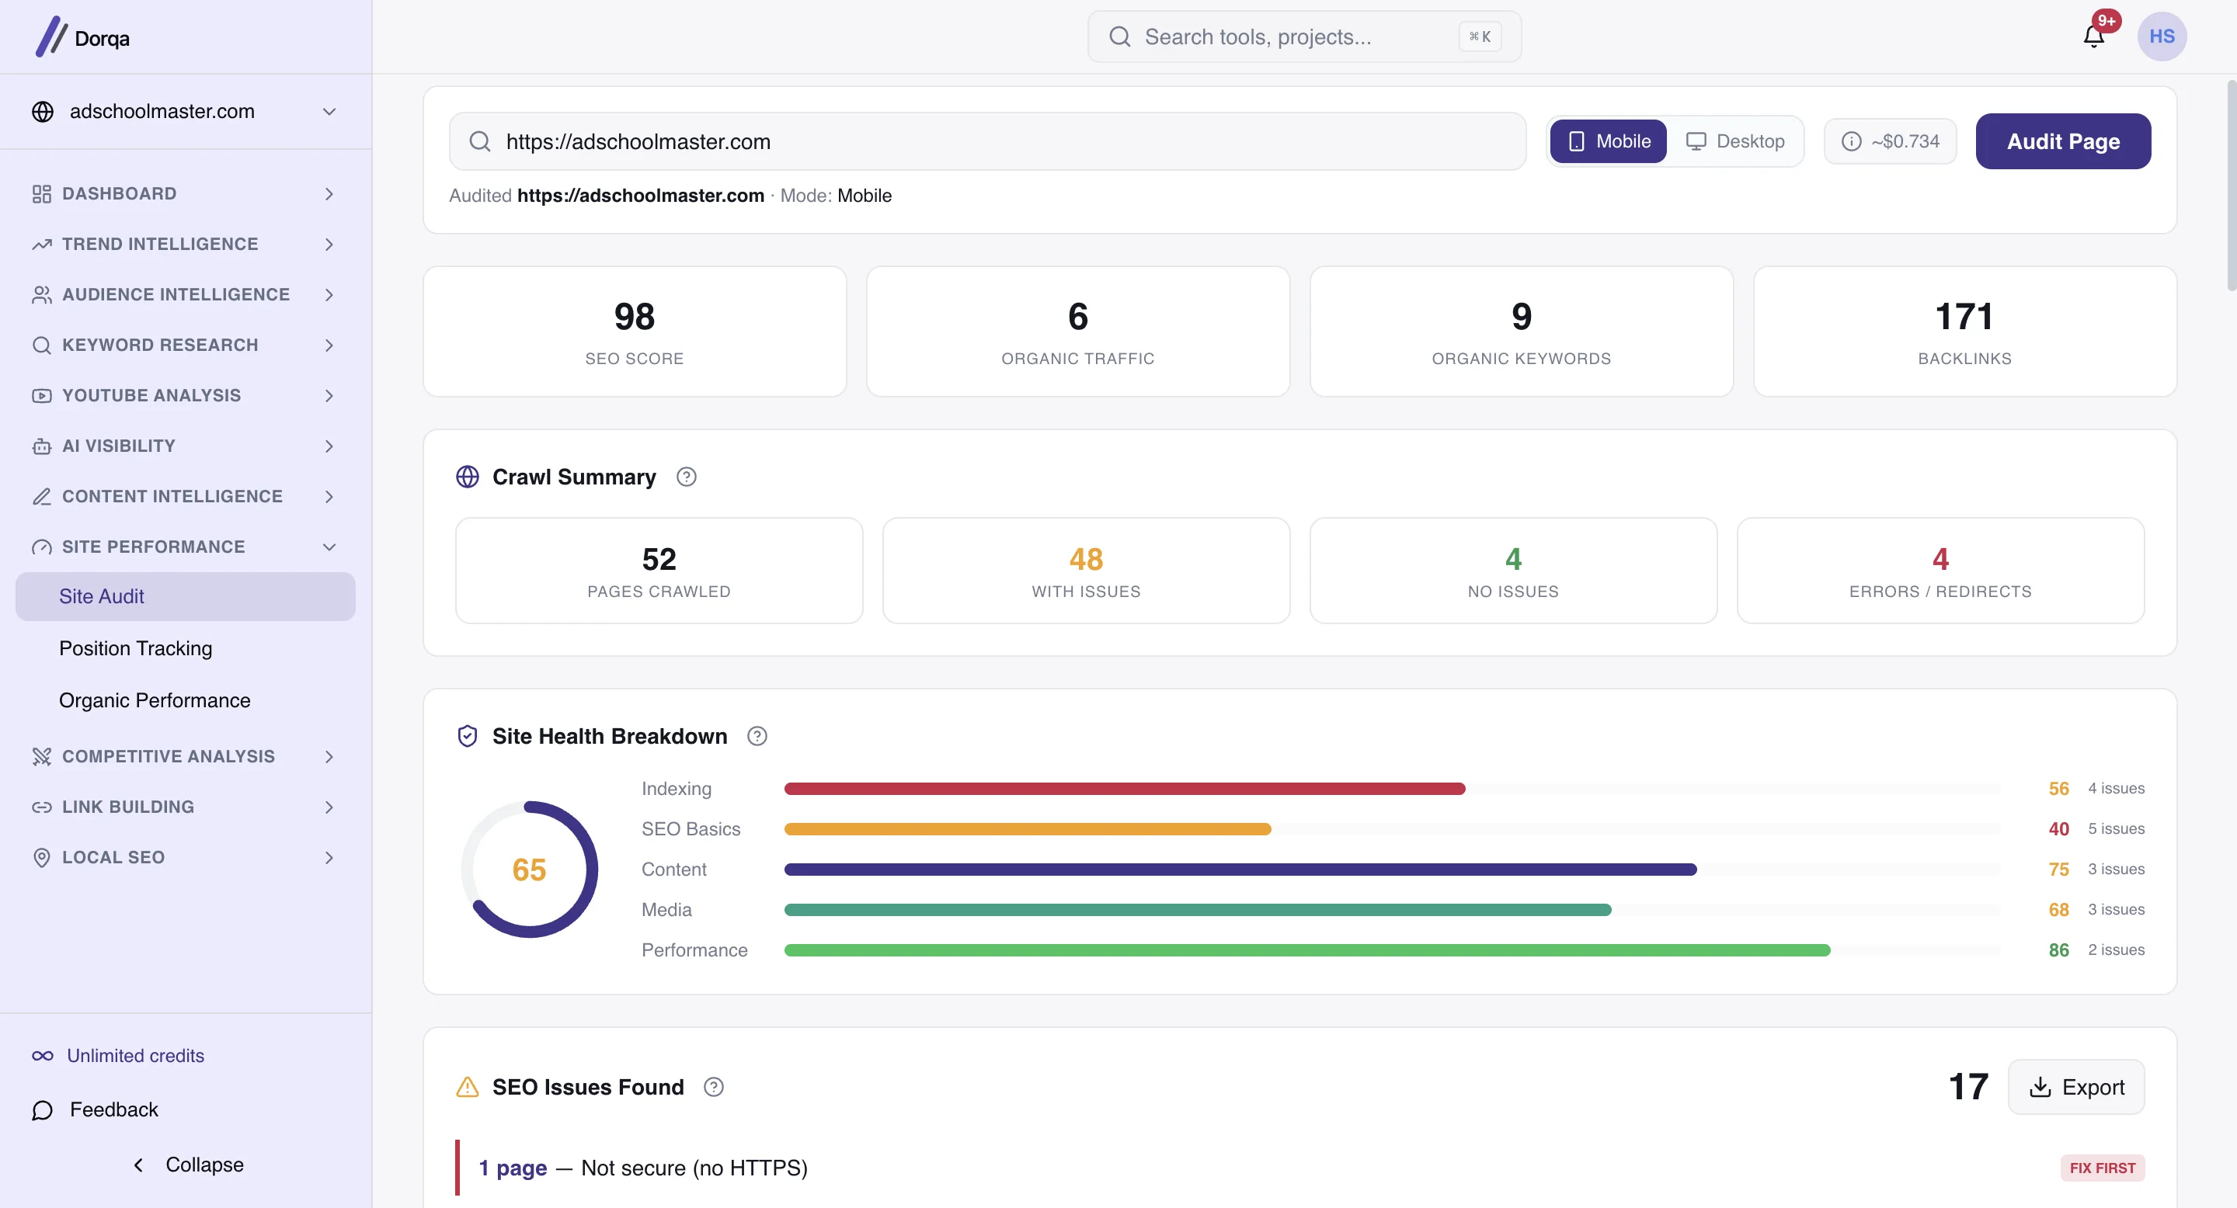Expand the Competitive Analysis section
The image size is (2237, 1208).
(x=186, y=757)
